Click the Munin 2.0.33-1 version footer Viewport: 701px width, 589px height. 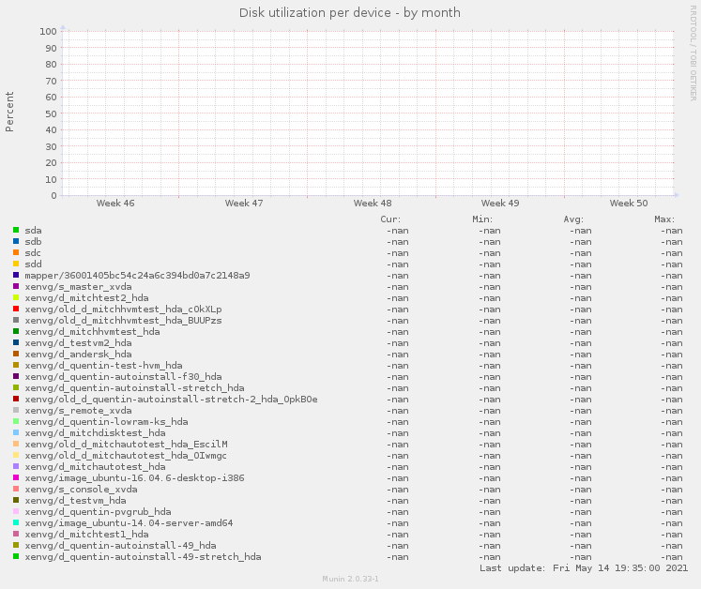(x=350, y=580)
